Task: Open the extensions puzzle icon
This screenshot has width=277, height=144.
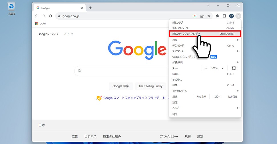Action: 218,16
